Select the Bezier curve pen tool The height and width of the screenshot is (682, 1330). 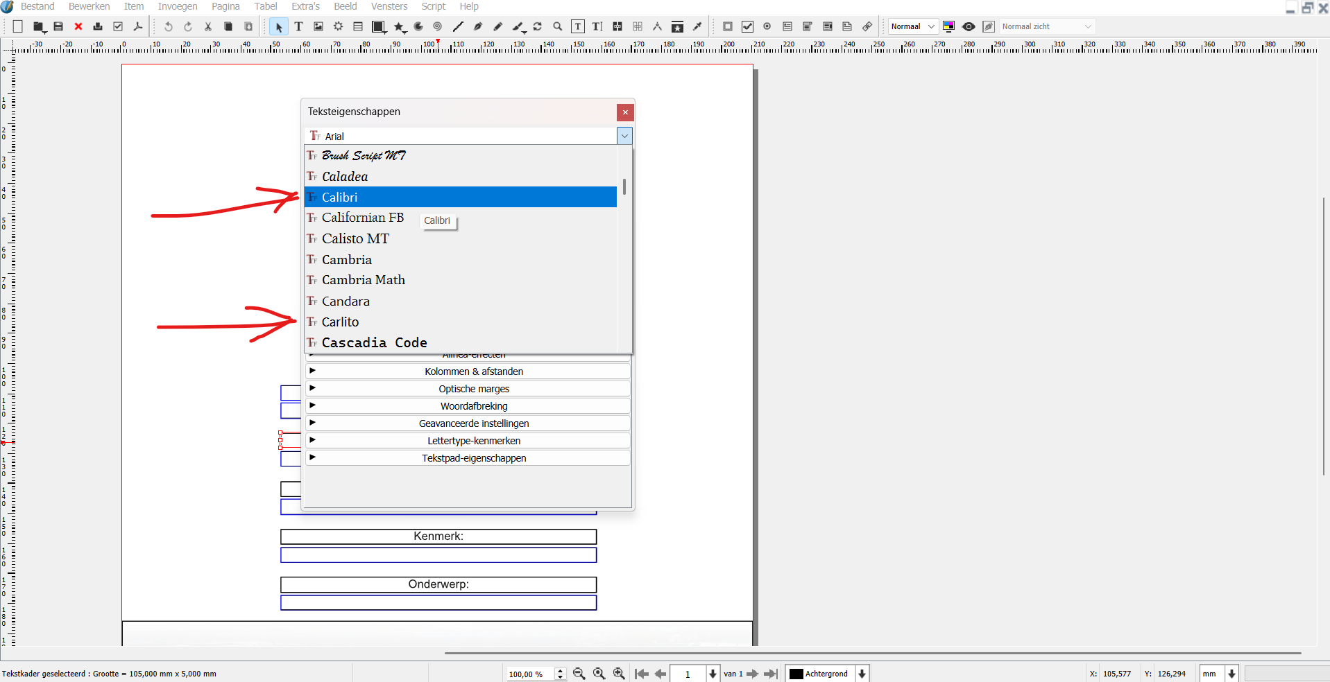478,26
